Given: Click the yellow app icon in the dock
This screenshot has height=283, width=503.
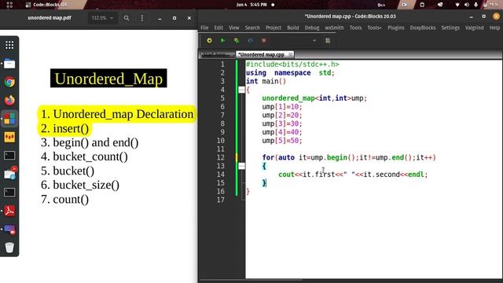Looking at the screenshot, I should (x=9, y=138).
